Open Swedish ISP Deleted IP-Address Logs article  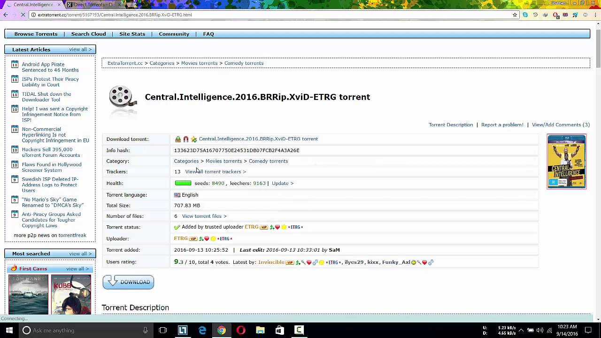point(50,184)
